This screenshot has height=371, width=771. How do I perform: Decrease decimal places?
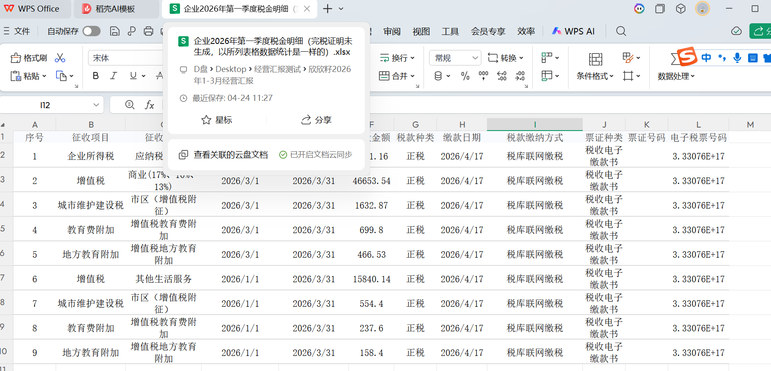point(520,76)
